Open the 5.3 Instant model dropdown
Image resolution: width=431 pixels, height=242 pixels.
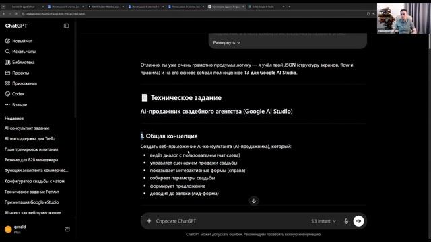(x=323, y=221)
